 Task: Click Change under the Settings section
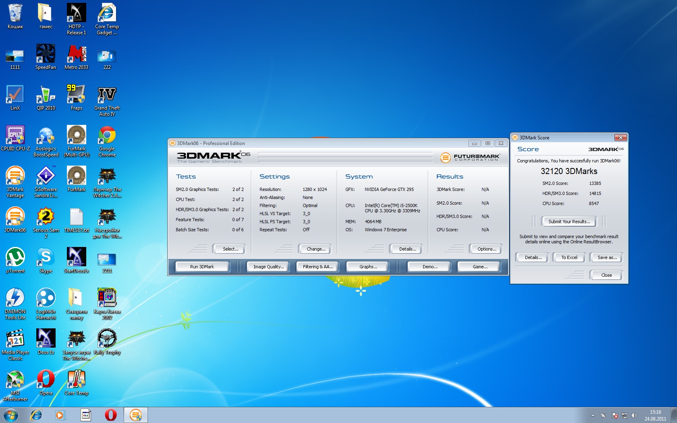tap(316, 249)
